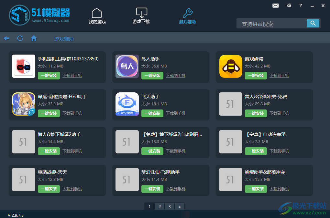Open 鸟人助手 app icon
This screenshot has height=218, width=330.
(x=127, y=66)
